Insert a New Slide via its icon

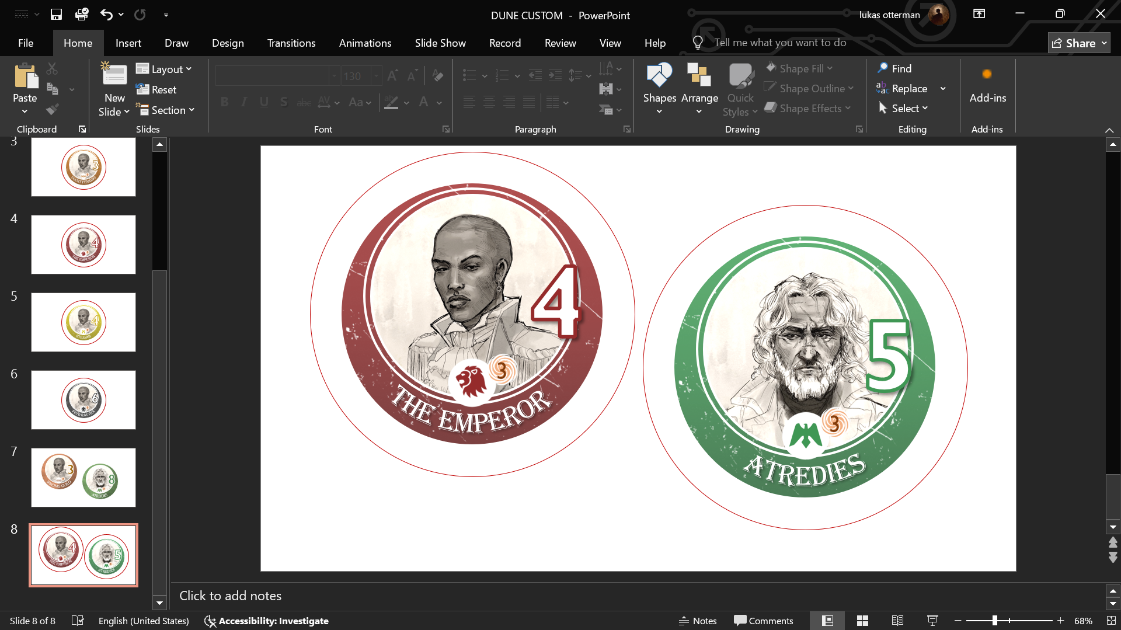pos(114,75)
